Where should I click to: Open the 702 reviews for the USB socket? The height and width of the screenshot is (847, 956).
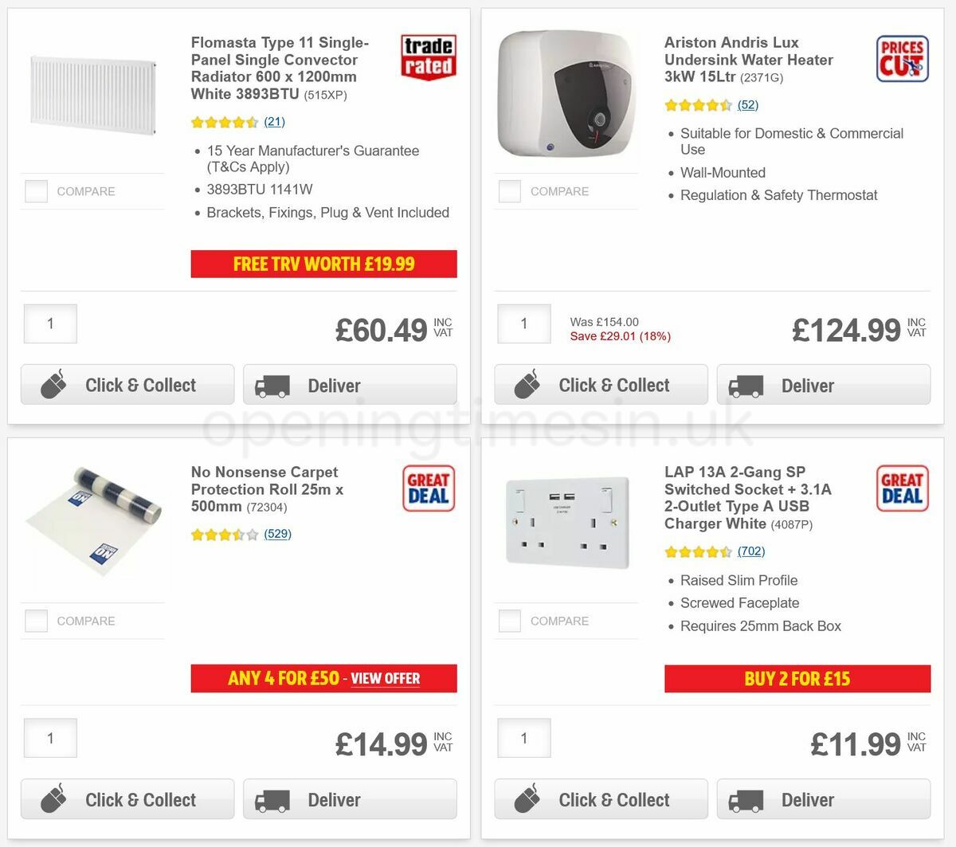tap(750, 551)
